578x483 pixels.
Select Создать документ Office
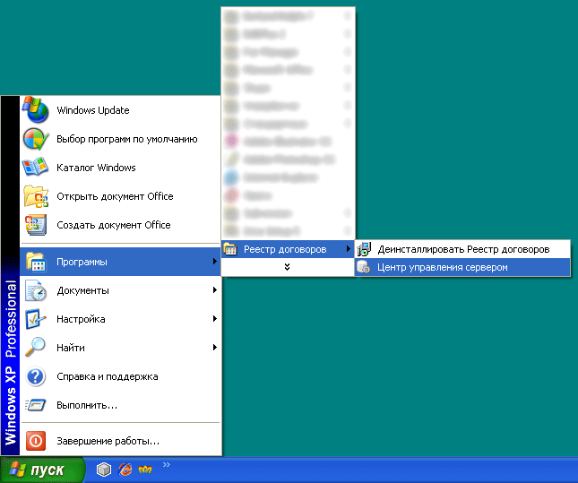coord(121,225)
